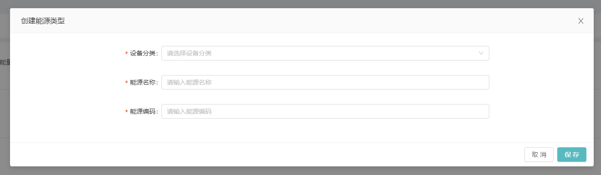
Task: Save the form with 保存 button
Action: [572, 155]
